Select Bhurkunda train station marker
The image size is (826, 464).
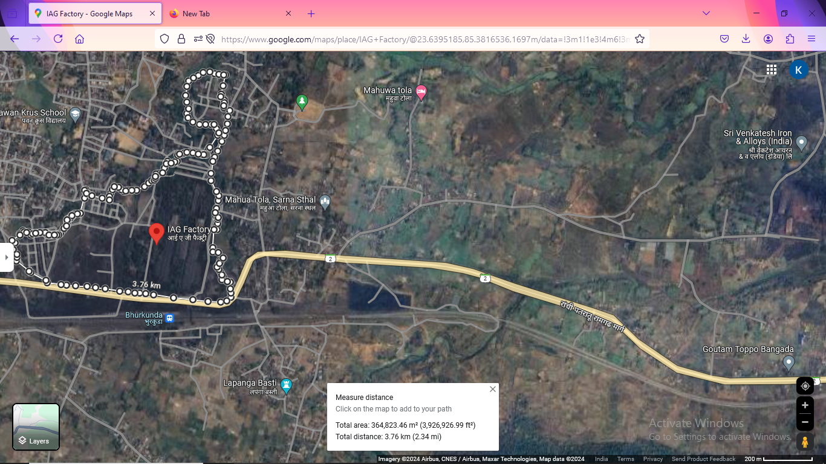point(170,318)
